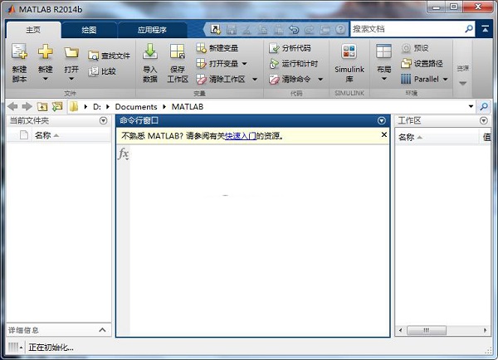Click the Name (名称) column header in Current Folder

tap(71, 135)
